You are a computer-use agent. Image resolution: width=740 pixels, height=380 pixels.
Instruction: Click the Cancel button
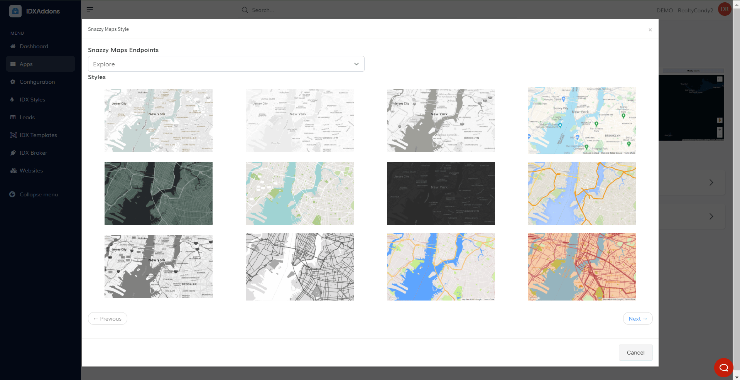[635, 353]
